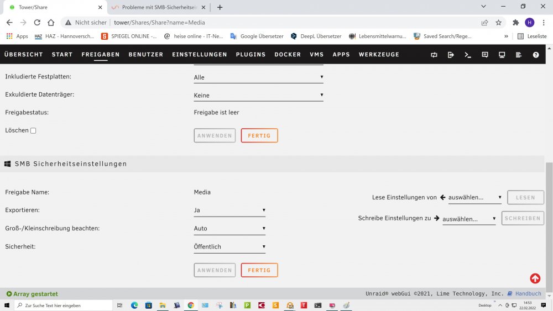Open the Lese Einstellungen von dropdown
The image size is (553, 311).
[x=474, y=198]
